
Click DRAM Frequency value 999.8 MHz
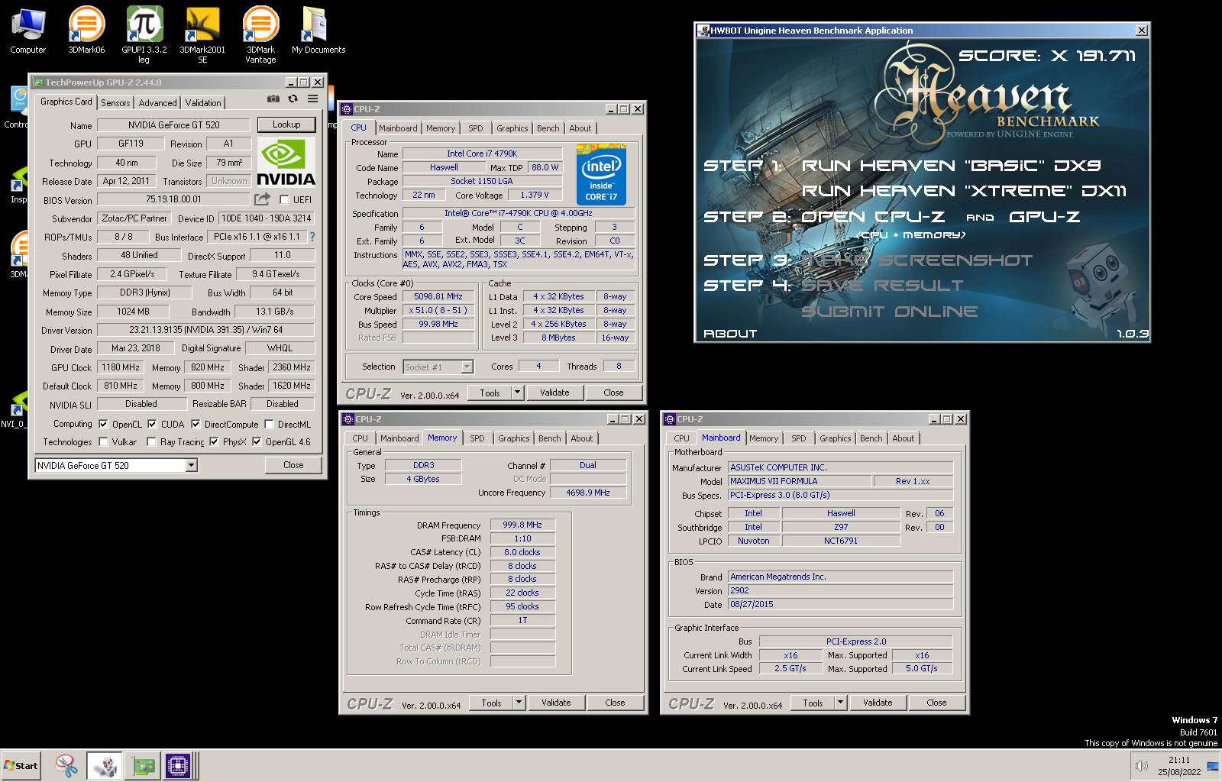click(x=522, y=525)
